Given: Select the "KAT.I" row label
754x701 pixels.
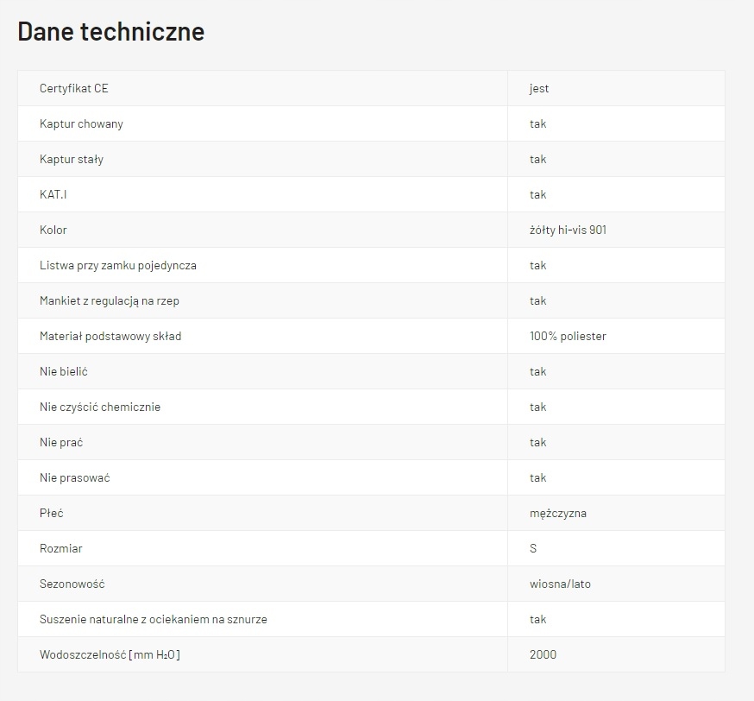Looking at the screenshot, I should (53, 194).
